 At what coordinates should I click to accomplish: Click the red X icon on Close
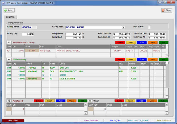[x=163, y=10]
